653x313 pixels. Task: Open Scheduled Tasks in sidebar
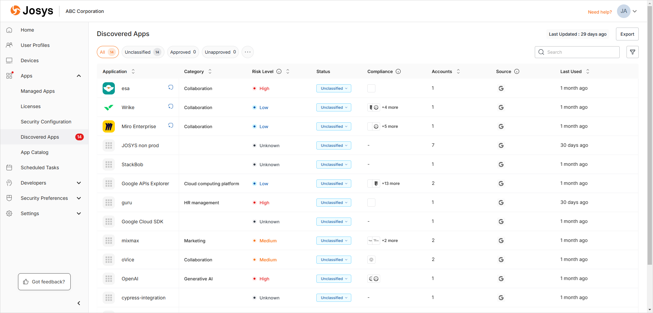[40, 168]
